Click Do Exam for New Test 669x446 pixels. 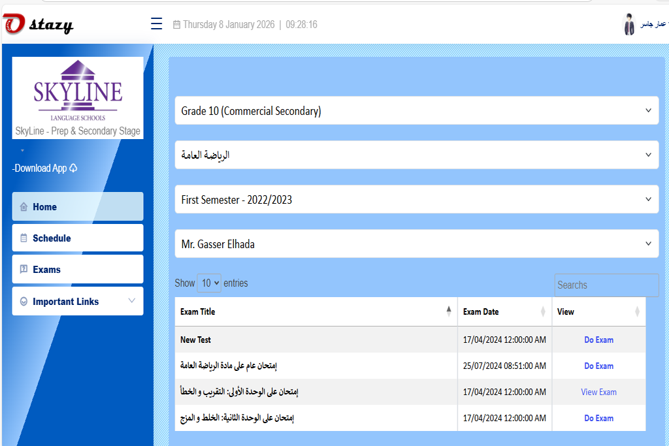(x=598, y=340)
